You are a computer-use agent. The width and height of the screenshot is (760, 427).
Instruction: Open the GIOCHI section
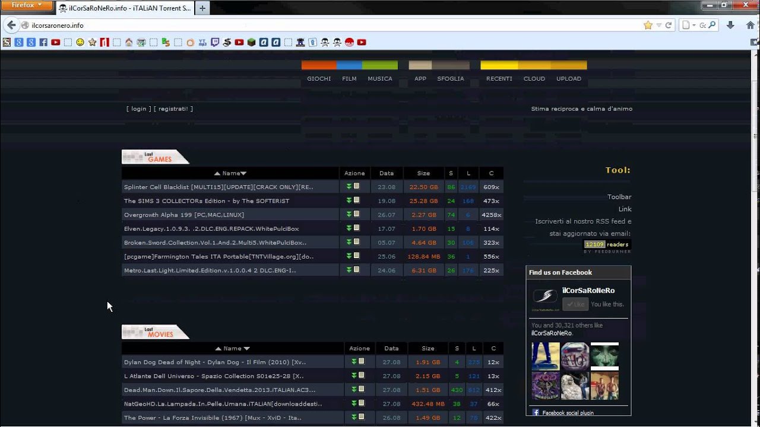319,78
